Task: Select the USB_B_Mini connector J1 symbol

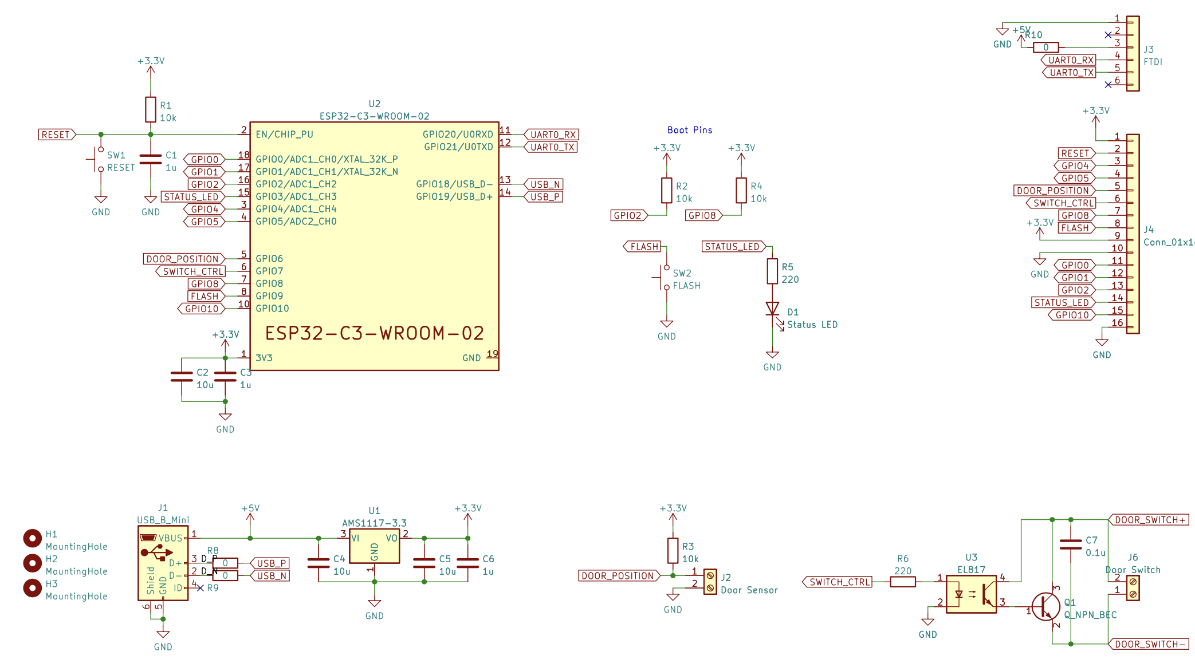Action: pos(163,563)
